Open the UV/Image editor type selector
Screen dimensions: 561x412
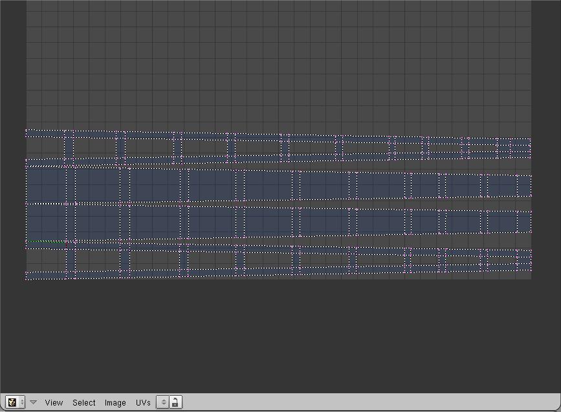click(x=16, y=402)
